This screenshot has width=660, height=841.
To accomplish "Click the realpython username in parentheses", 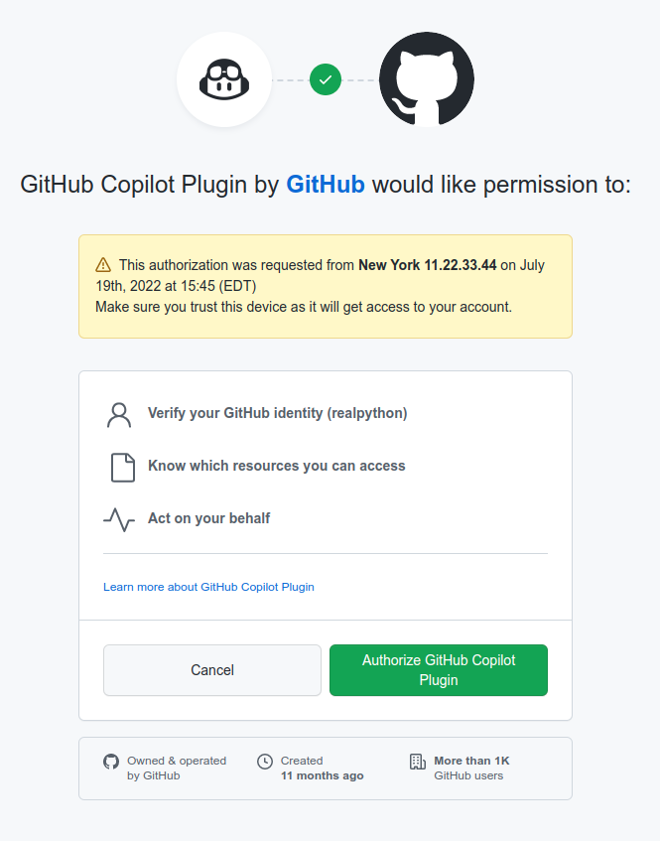I will point(371,413).
